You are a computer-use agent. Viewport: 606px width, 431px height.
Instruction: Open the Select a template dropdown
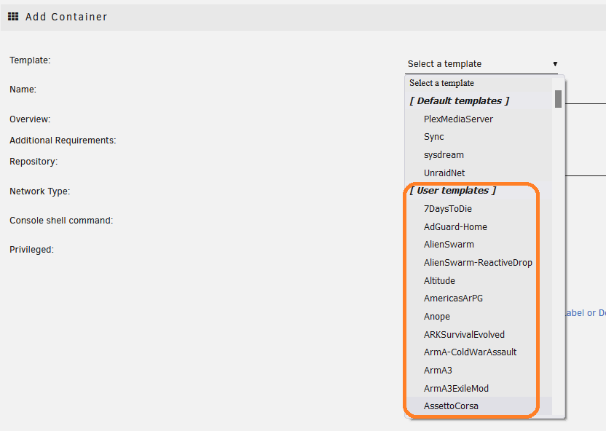pyautogui.click(x=481, y=64)
